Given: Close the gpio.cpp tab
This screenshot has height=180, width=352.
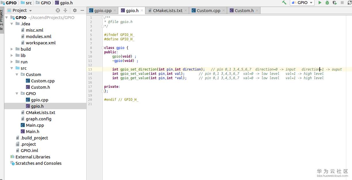Looking at the screenshot, I should (x=115, y=11).
